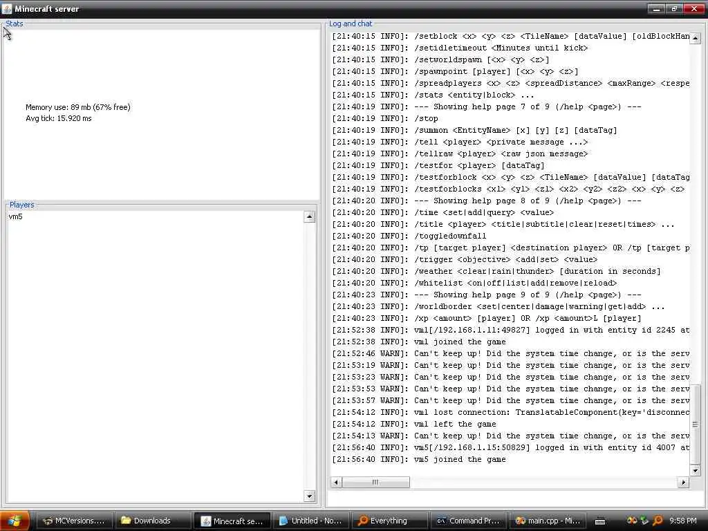Click the Players list scroll down arrow
Image resolution: width=708 pixels, height=531 pixels.
click(x=309, y=496)
